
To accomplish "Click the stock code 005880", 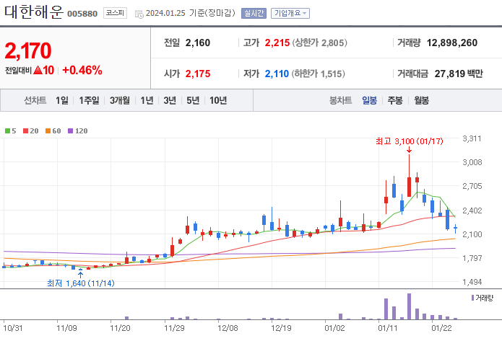I will [82, 14].
